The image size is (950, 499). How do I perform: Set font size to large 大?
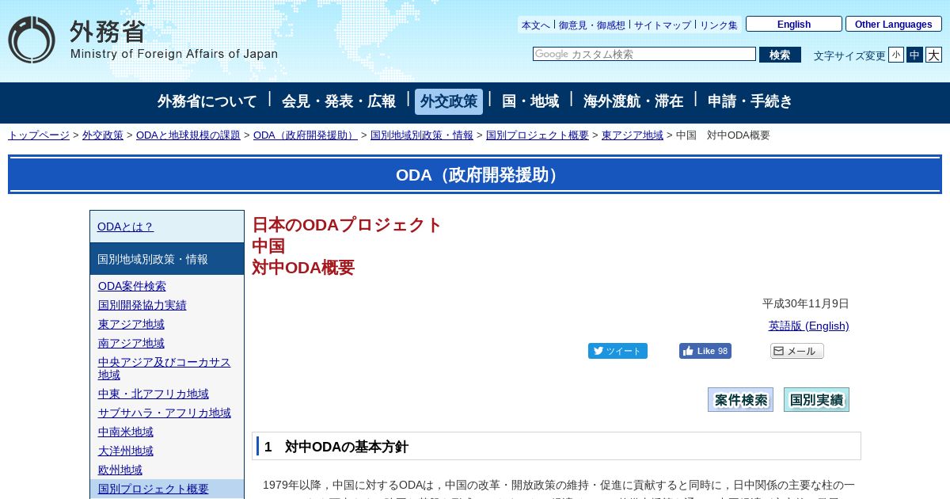933,55
